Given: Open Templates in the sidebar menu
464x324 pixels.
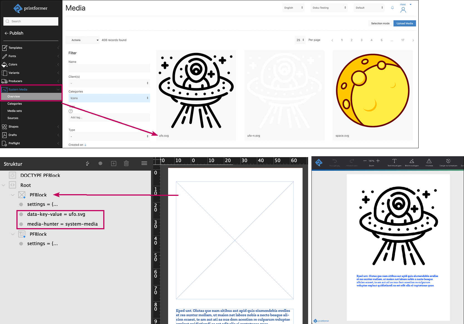Looking at the screenshot, I should coord(16,48).
